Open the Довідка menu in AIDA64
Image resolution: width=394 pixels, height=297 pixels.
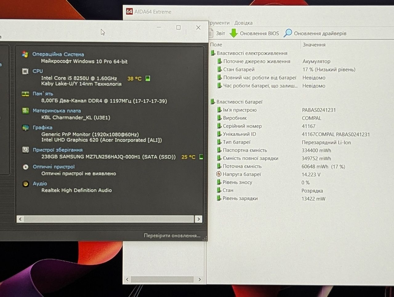coord(243,23)
